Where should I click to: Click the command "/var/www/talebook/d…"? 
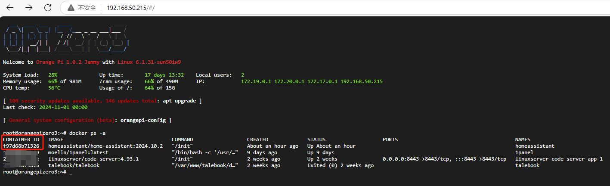(x=205, y=165)
